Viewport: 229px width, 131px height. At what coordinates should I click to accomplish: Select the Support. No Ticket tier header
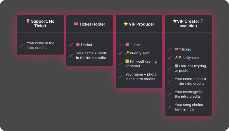[40, 24]
